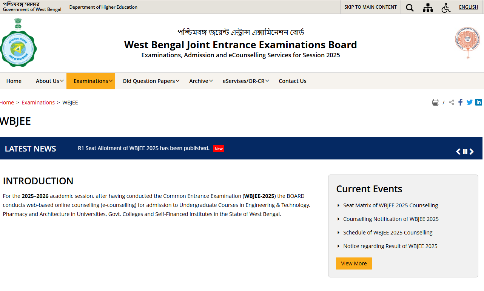The image size is (484, 291).
Task: Print the page using printer icon
Action: pos(436,102)
